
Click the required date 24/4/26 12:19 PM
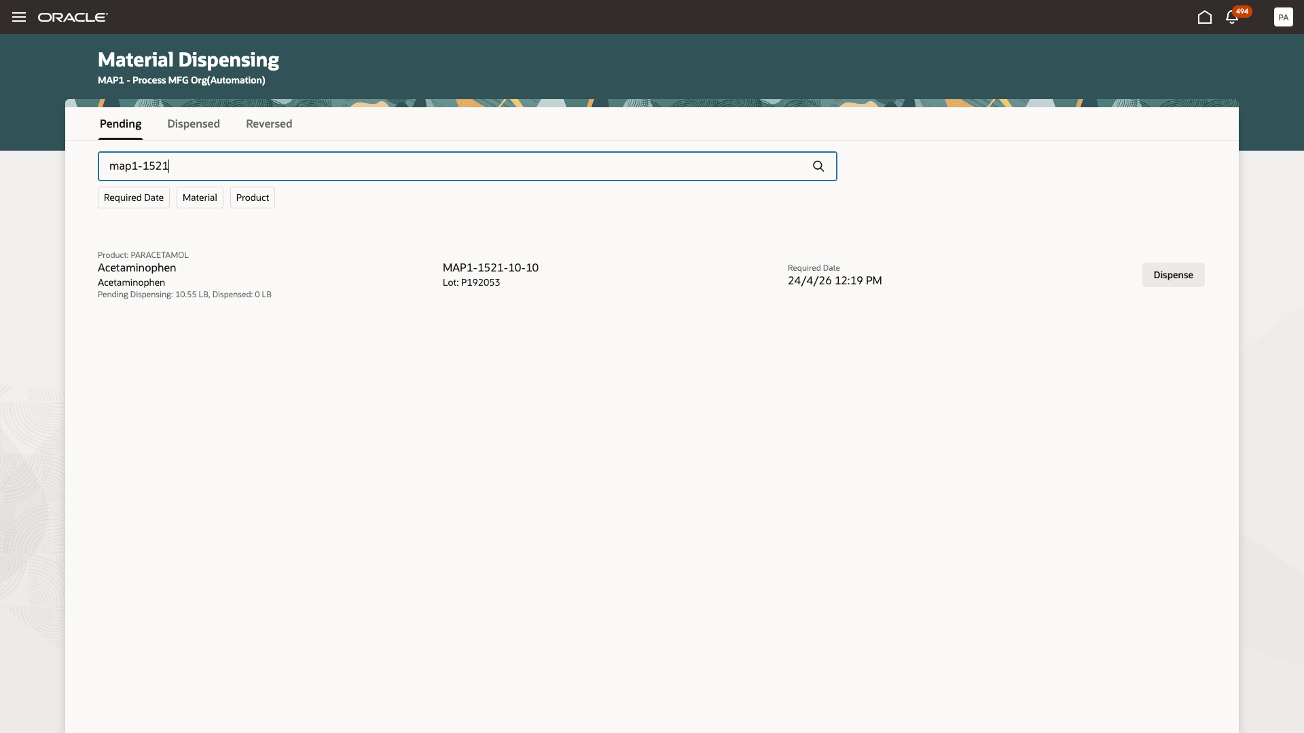coord(835,280)
